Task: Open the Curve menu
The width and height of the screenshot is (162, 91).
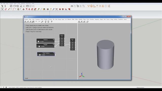Action: 42,19
